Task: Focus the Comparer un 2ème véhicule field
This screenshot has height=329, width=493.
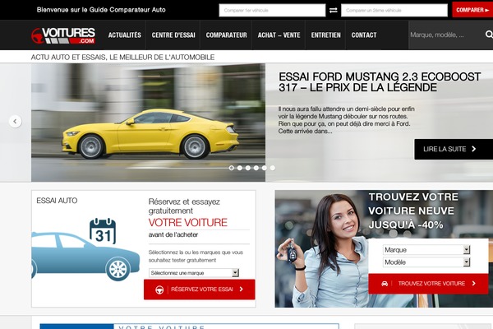Action: pos(394,11)
